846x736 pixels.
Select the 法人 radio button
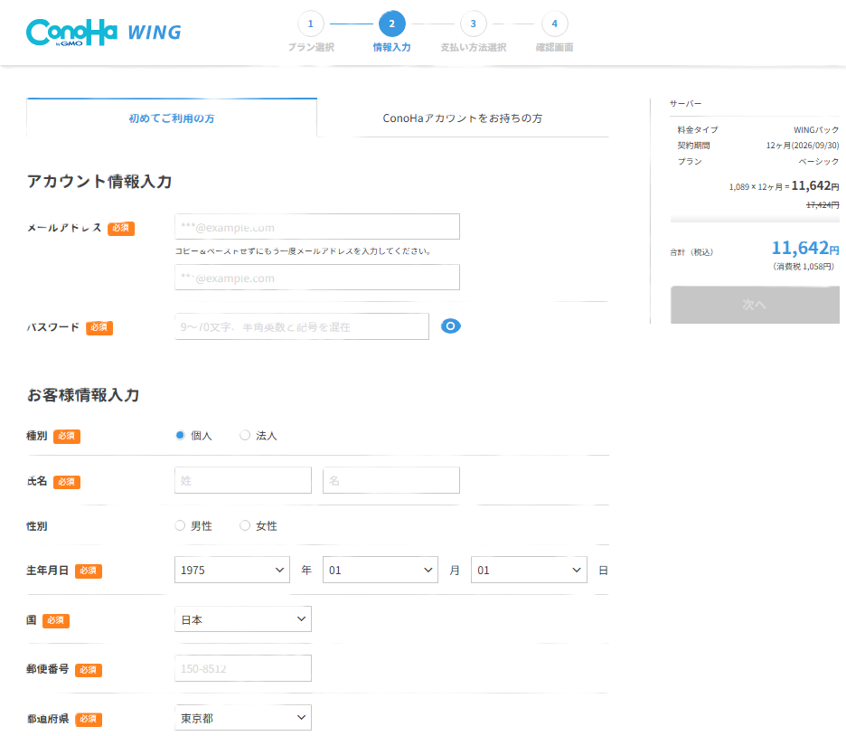245,436
